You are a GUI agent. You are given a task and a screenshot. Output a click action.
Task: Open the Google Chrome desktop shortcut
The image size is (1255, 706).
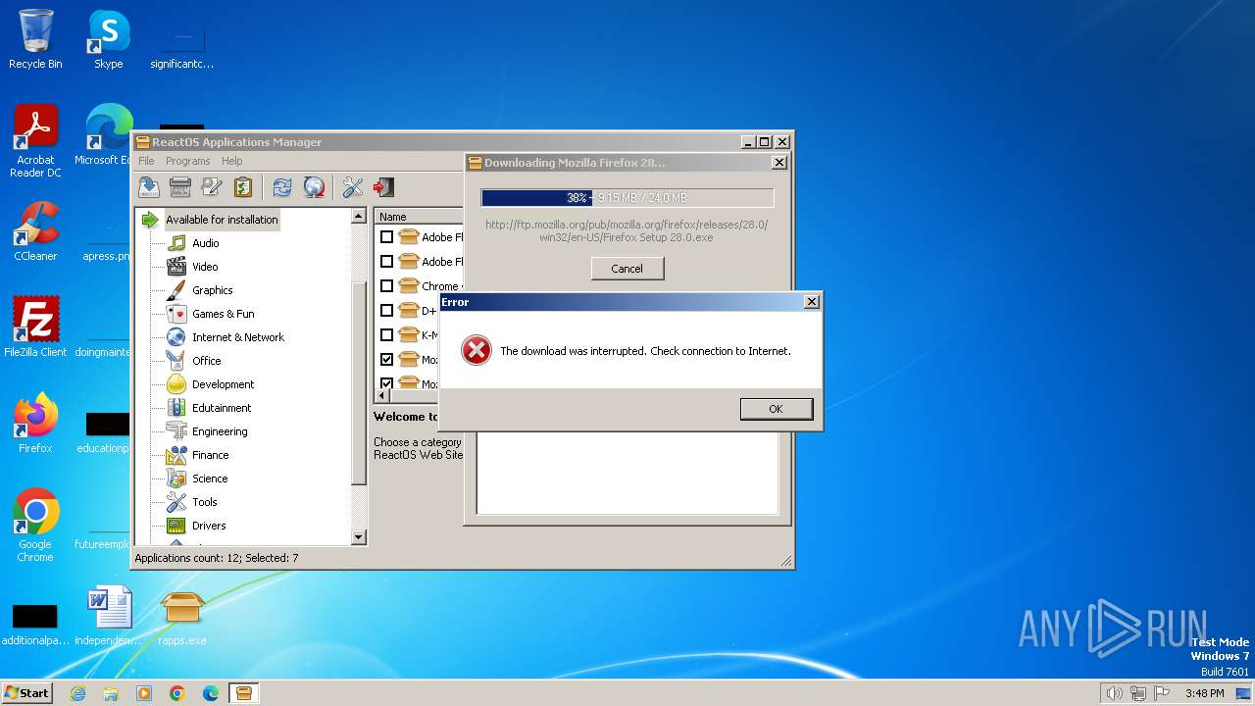(x=35, y=526)
